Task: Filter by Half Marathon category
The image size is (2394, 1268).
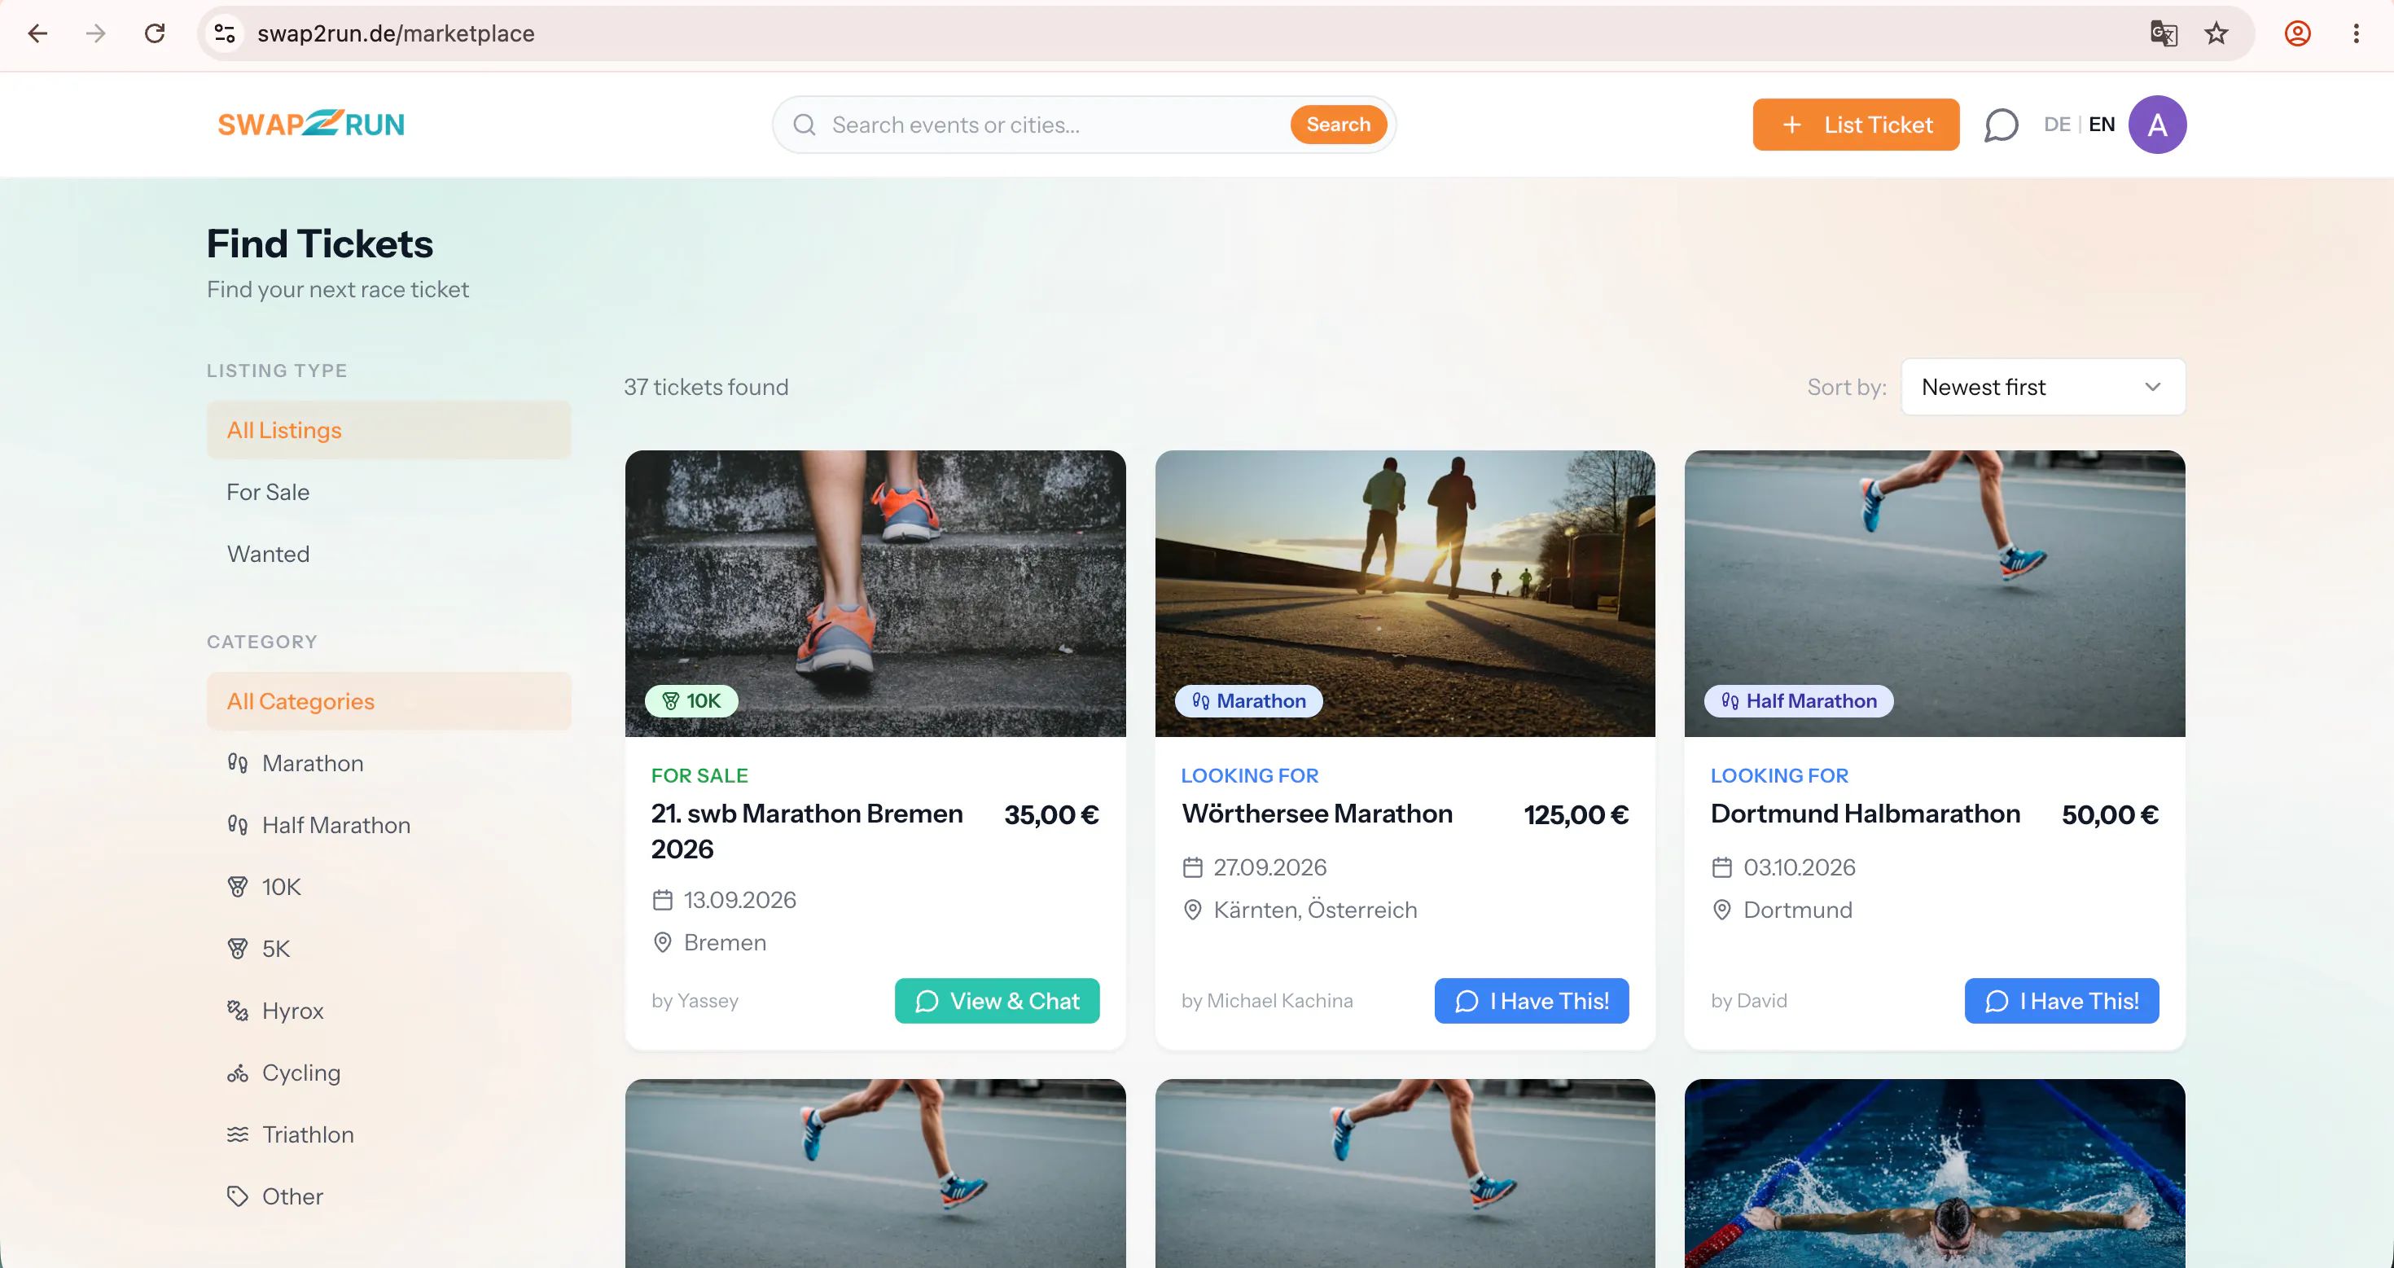Action: [388, 825]
